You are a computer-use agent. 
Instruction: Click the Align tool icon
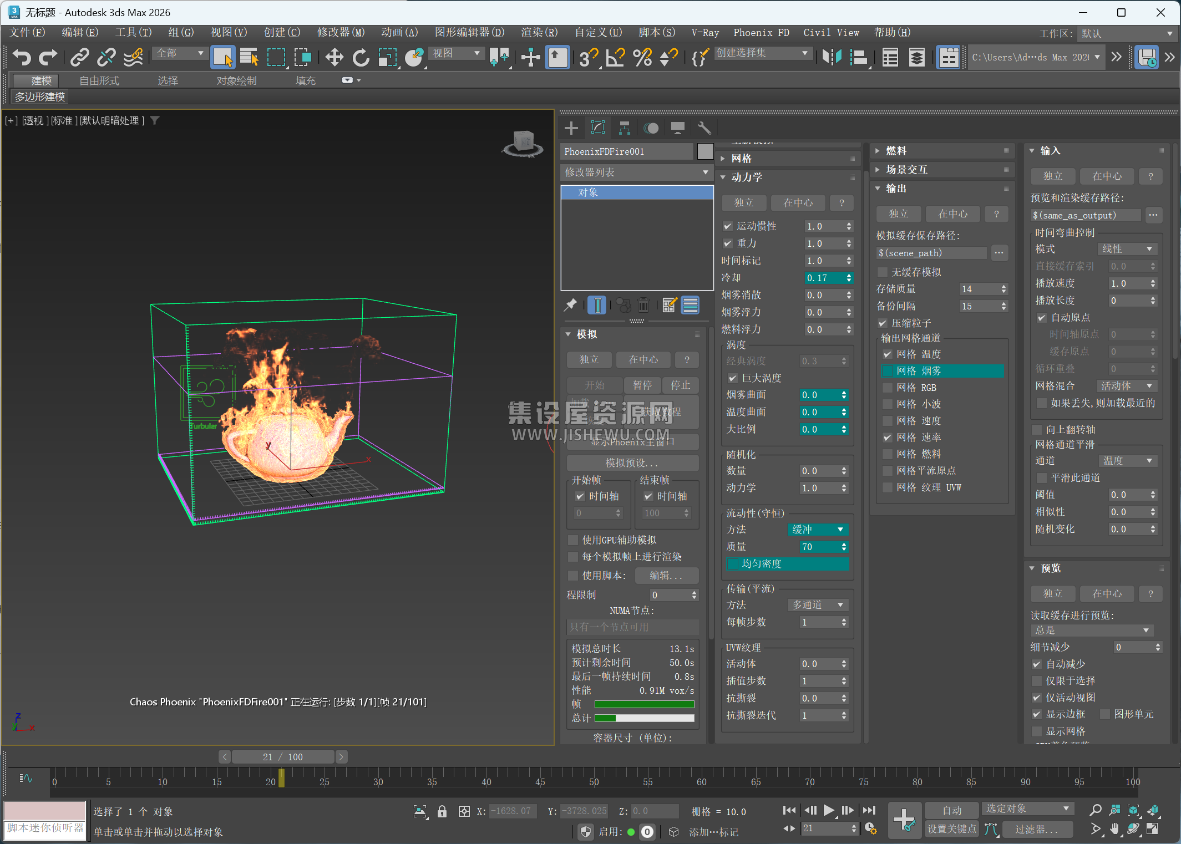(x=858, y=57)
